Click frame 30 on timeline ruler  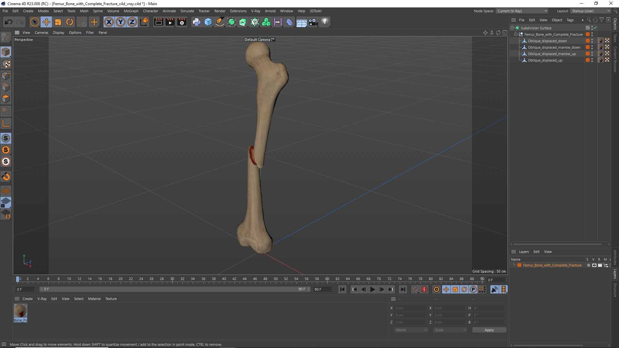pyautogui.click(x=172, y=279)
